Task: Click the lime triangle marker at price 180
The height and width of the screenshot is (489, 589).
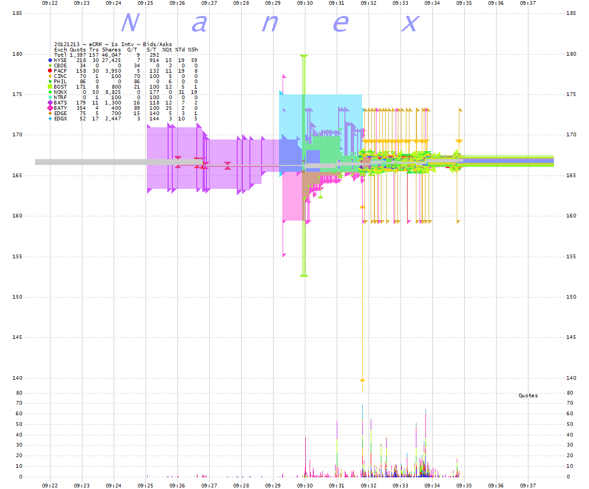Action: point(304,56)
